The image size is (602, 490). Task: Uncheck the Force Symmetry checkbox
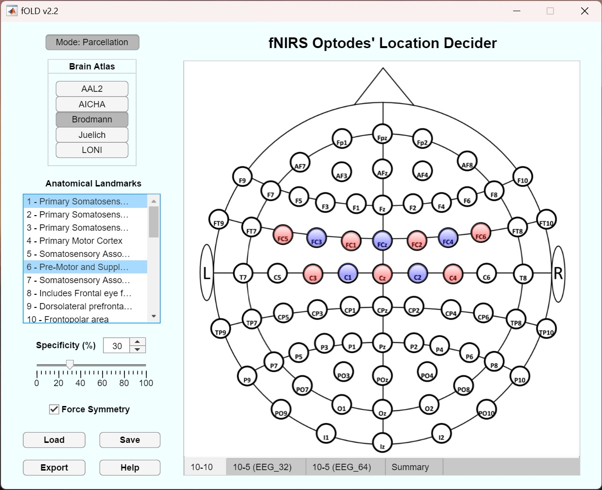(x=54, y=409)
